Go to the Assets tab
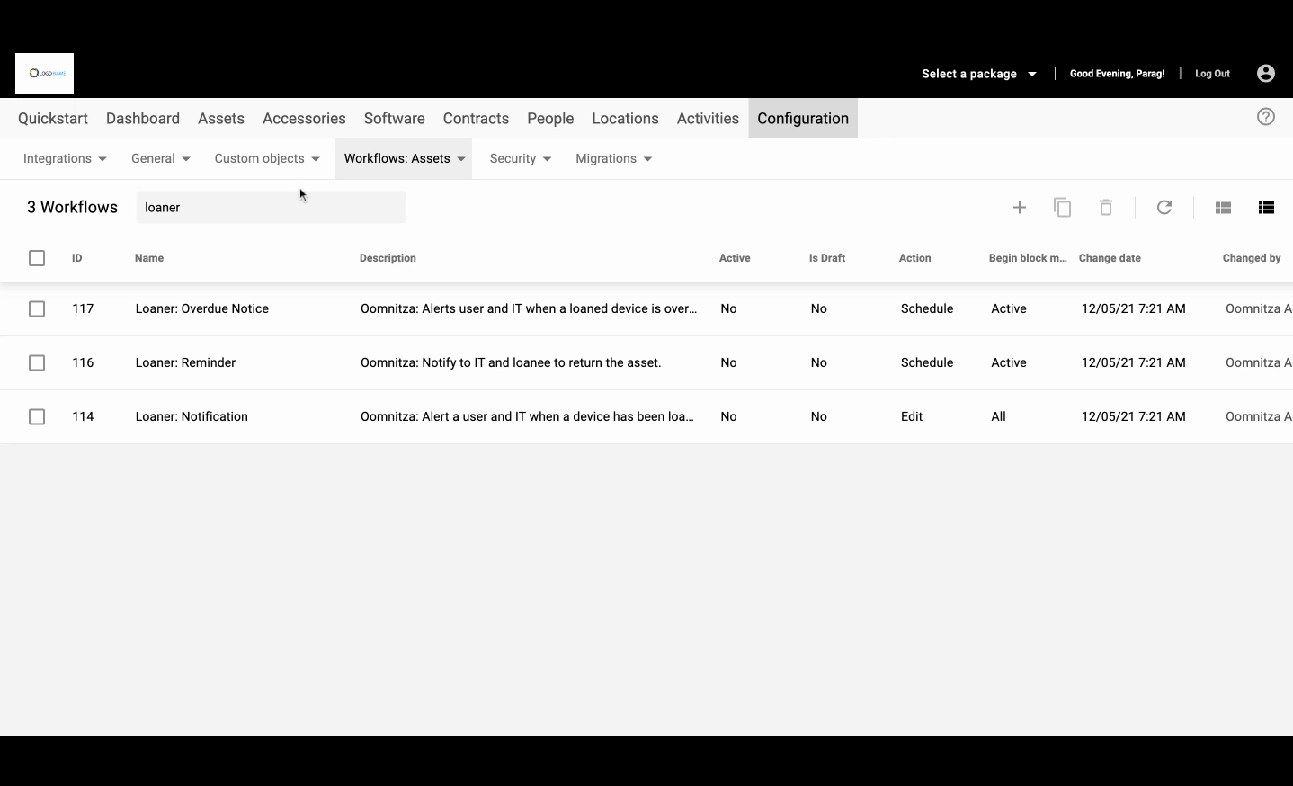 click(221, 119)
